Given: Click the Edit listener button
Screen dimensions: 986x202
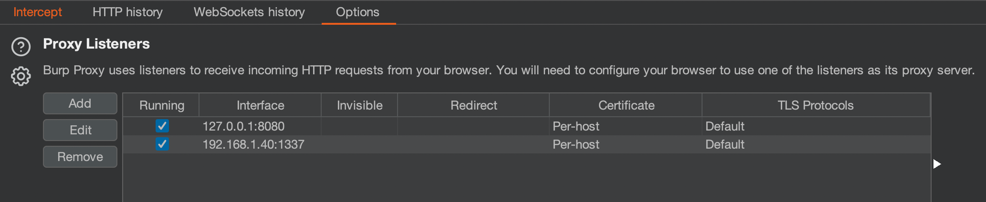Looking at the screenshot, I should pyautogui.click(x=80, y=130).
